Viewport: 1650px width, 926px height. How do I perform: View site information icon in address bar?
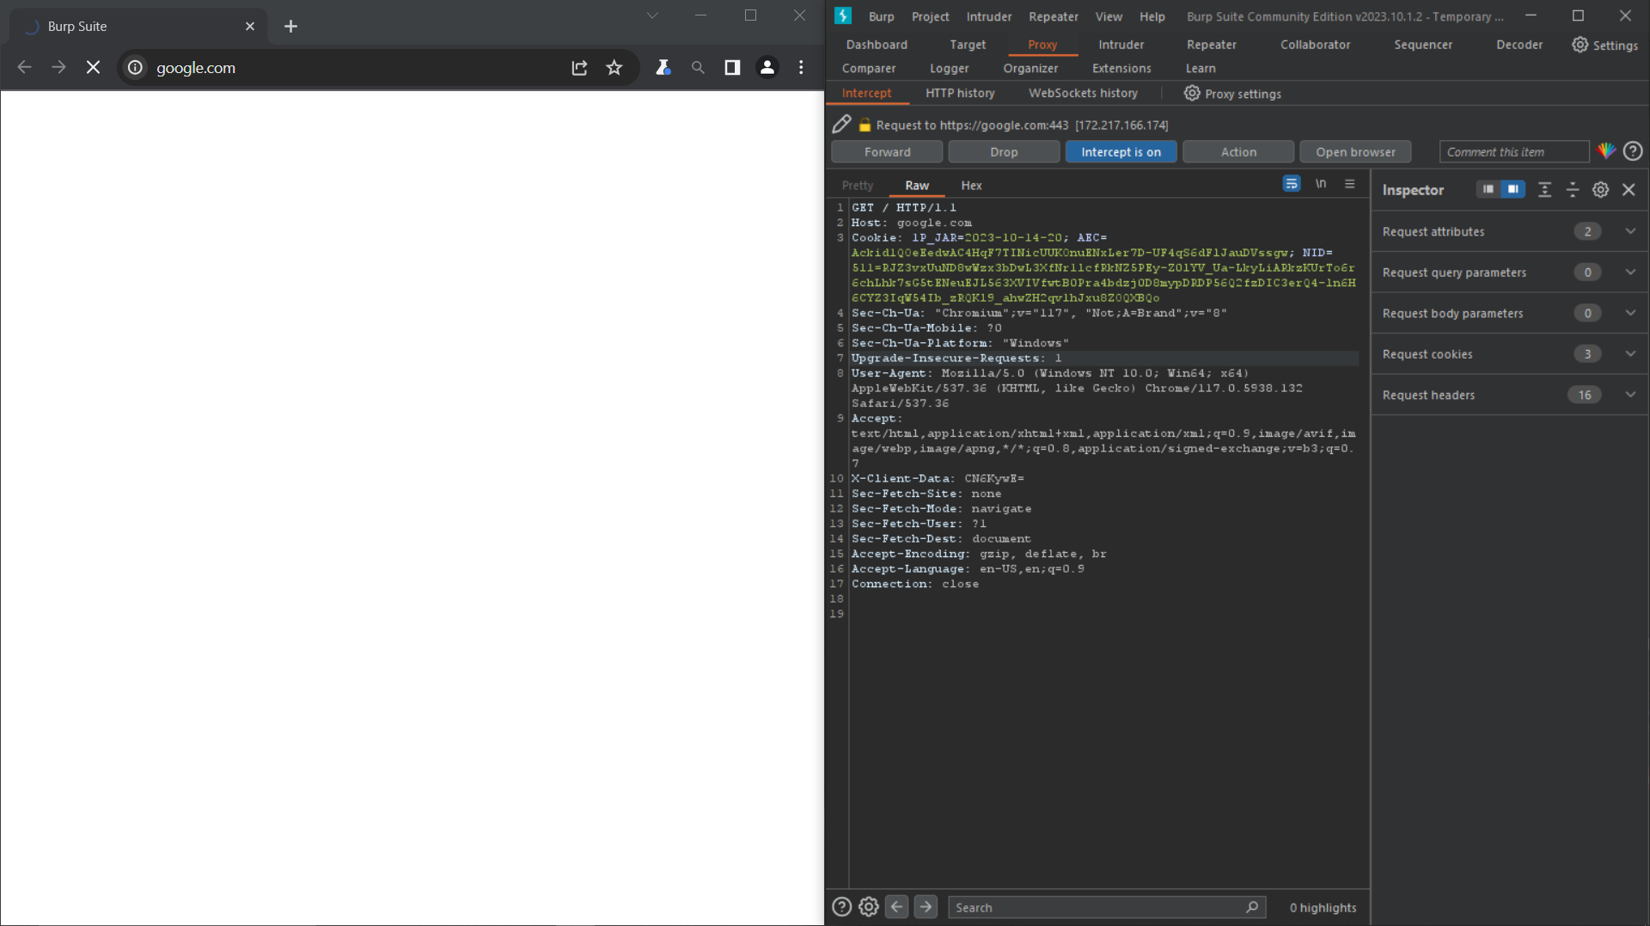[135, 67]
